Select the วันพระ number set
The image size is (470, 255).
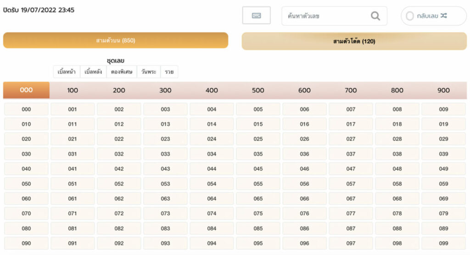(x=149, y=72)
